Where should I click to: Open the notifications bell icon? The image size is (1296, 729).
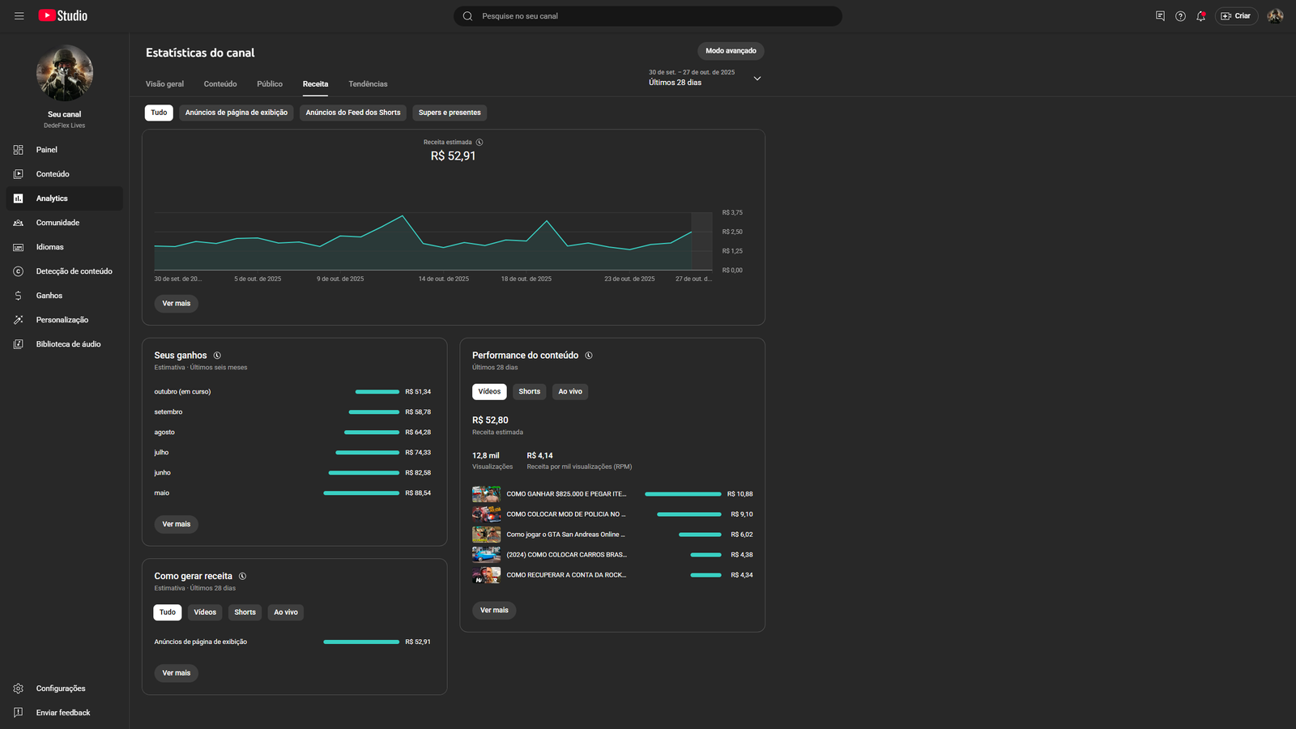1200,16
